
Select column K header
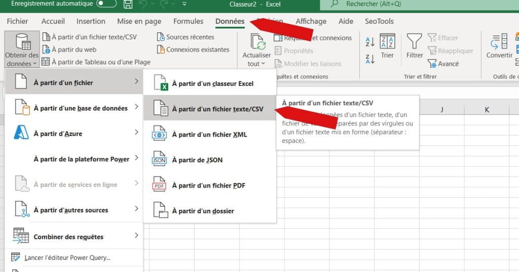(487, 110)
